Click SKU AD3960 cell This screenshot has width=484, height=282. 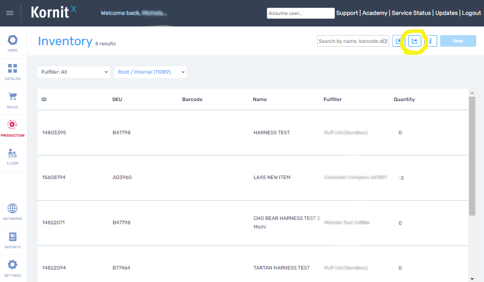(x=122, y=177)
